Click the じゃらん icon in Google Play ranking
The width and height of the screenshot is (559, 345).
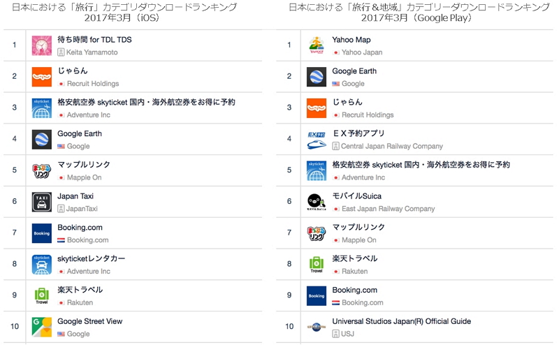point(317,108)
